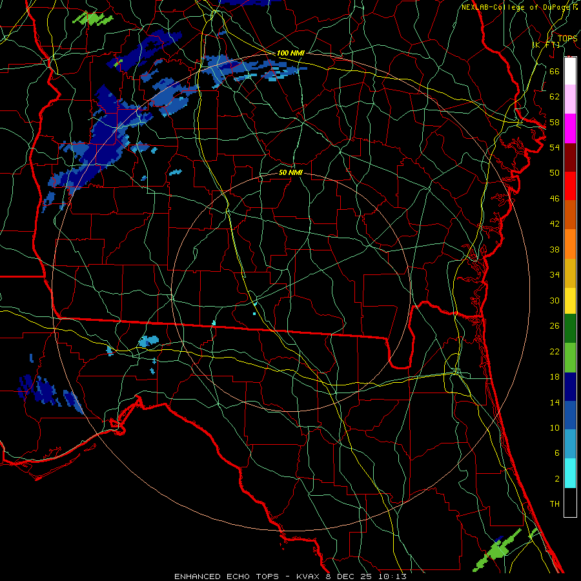Click the legend value '26'
Screen dimensions: 581x581
[555, 326]
